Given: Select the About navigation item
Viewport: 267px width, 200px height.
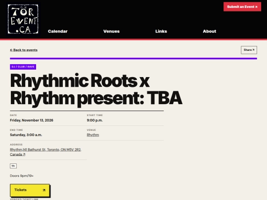Looking at the screenshot, I should click(210, 31).
